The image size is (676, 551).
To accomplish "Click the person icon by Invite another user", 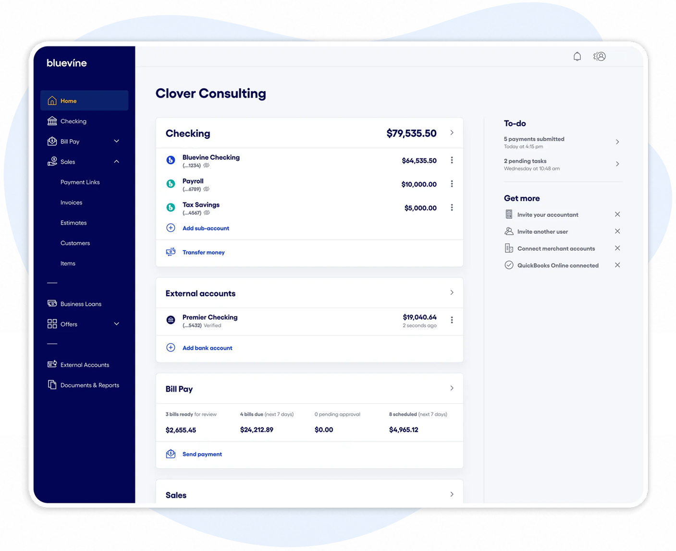I will (509, 231).
